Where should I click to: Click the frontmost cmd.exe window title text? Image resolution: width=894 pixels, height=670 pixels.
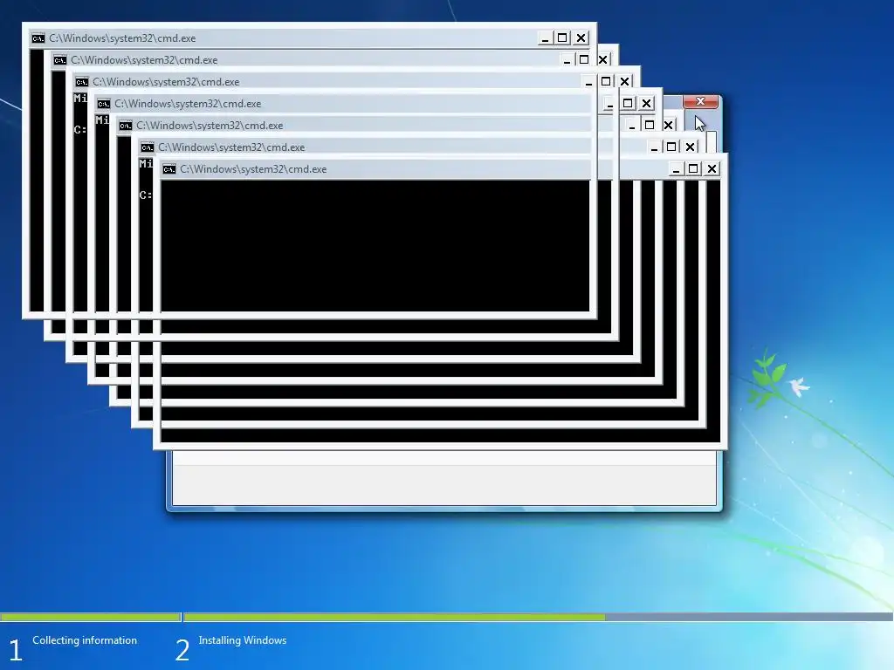pyautogui.click(x=253, y=169)
